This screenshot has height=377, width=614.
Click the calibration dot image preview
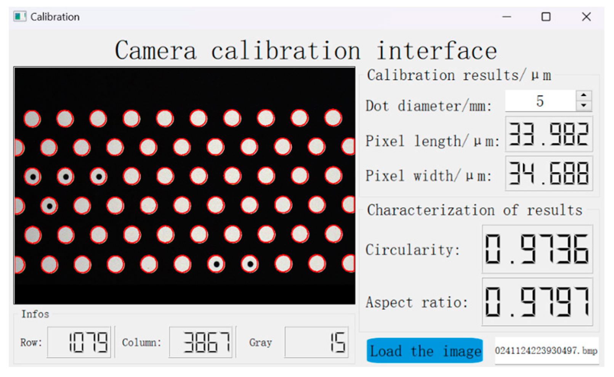tap(184, 186)
